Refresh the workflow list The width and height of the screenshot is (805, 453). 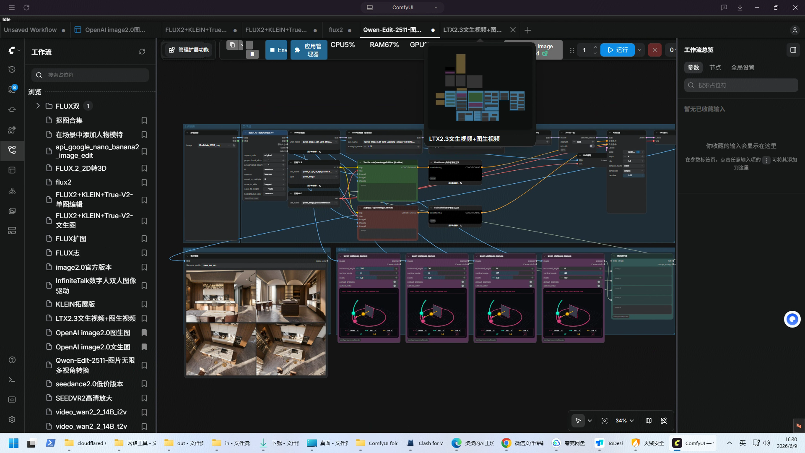pyautogui.click(x=142, y=52)
